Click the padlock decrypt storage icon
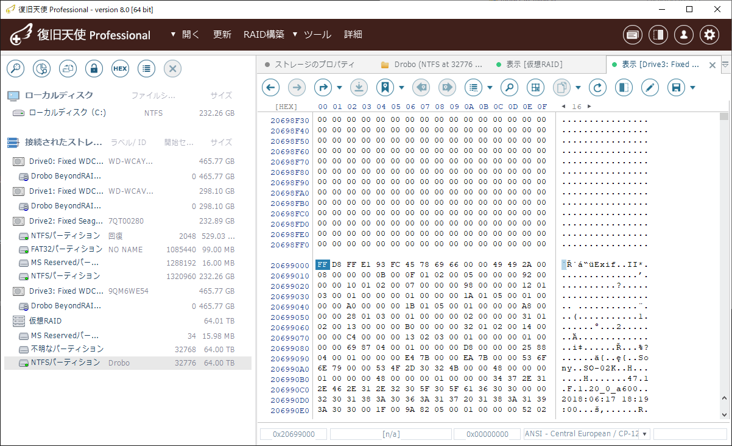 tap(94, 69)
